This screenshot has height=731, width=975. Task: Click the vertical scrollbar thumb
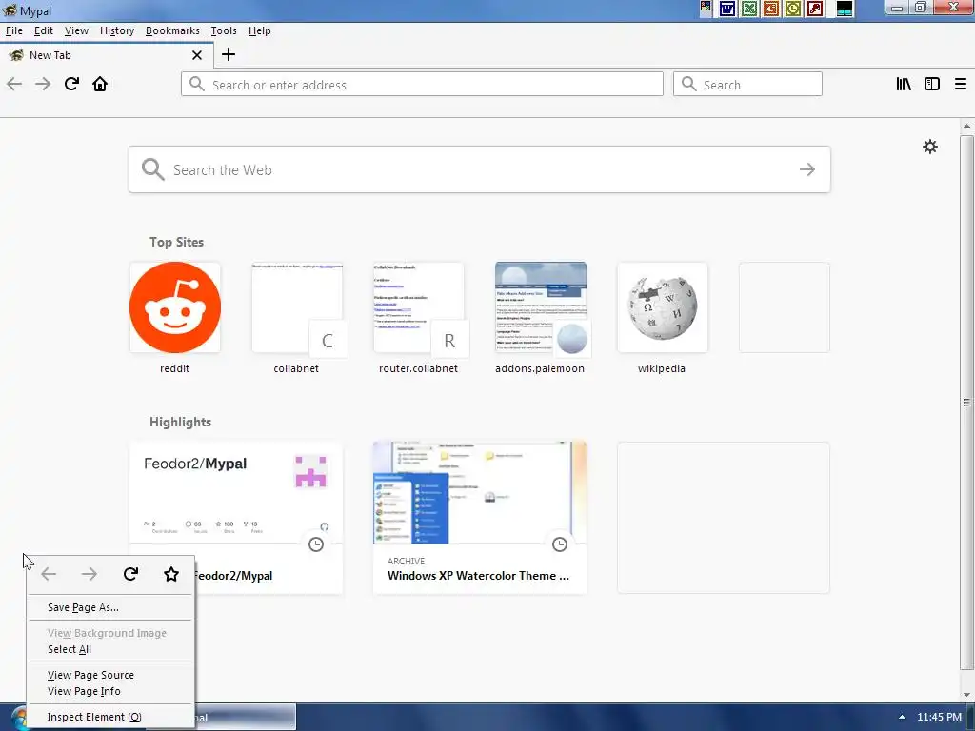(x=966, y=403)
